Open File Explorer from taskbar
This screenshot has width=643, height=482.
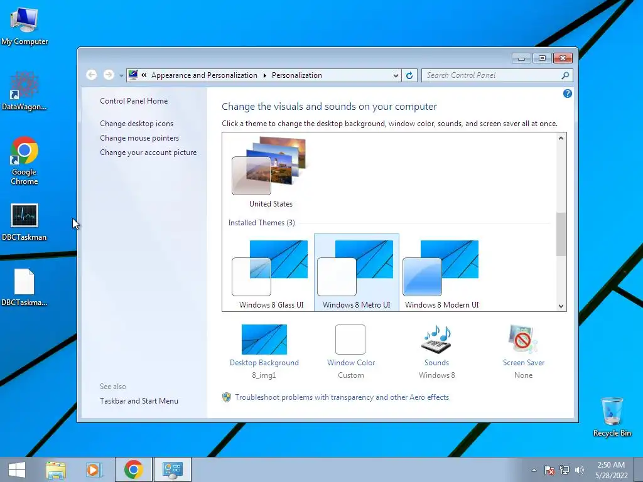click(x=56, y=469)
